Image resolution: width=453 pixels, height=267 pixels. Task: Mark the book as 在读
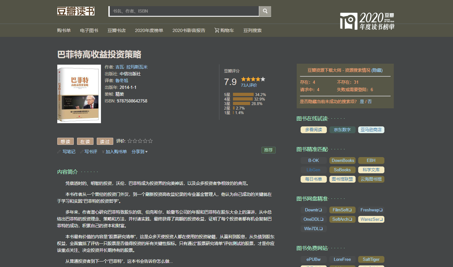pos(85,141)
